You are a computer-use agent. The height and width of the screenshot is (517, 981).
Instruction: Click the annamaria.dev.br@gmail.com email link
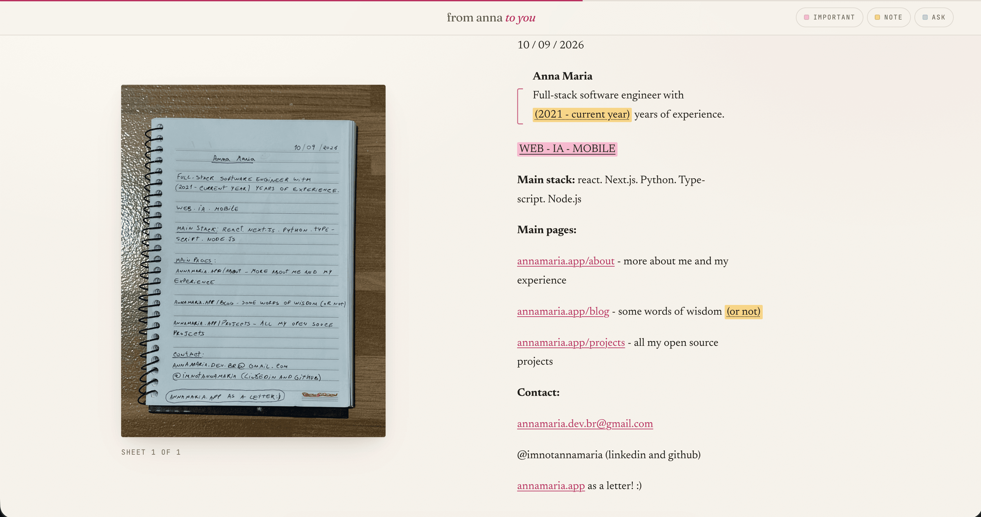pyautogui.click(x=585, y=424)
